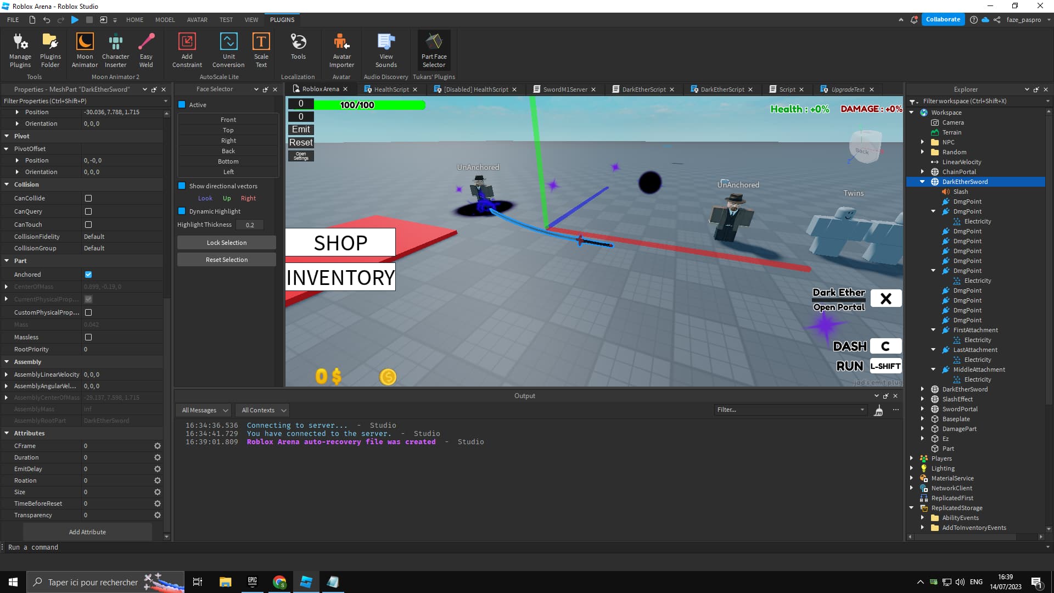This screenshot has height=593, width=1054.
Task: Expand the Players service
Action: click(911, 458)
